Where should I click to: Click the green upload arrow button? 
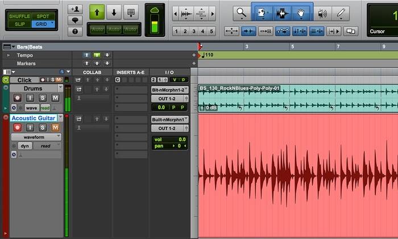tap(97, 12)
